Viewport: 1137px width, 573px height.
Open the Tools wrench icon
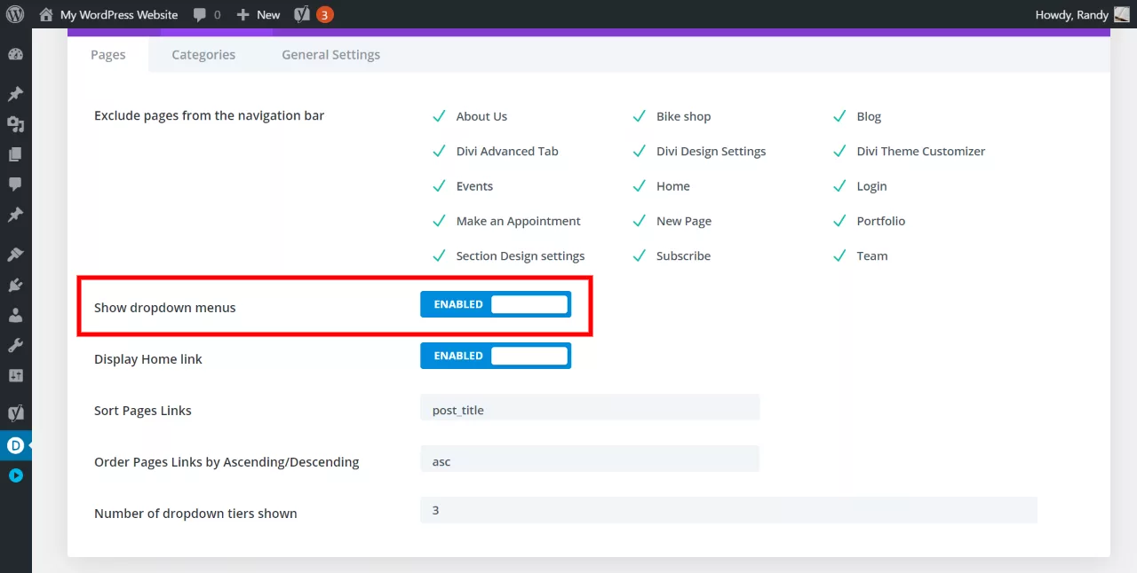15,345
